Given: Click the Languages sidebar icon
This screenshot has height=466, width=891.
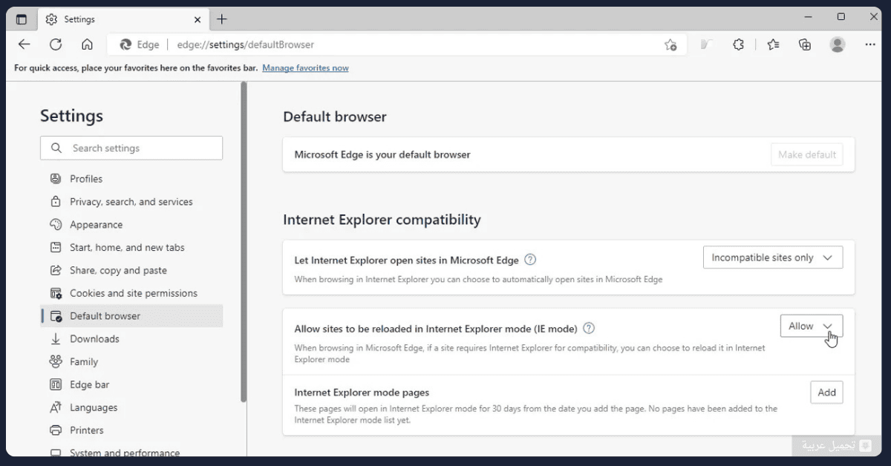Looking at the screenshot, I should coord(56,407).
